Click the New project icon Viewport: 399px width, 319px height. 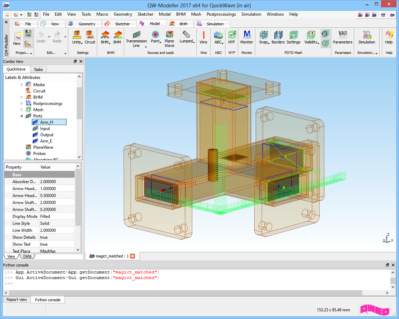(17, 36)
